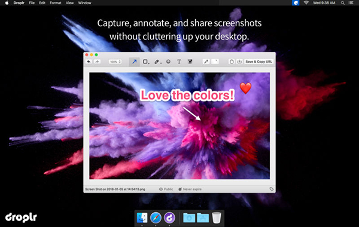Click the Save & Copy URL button
This screenshot has width=359, height=227.
(x=258, y=62)
